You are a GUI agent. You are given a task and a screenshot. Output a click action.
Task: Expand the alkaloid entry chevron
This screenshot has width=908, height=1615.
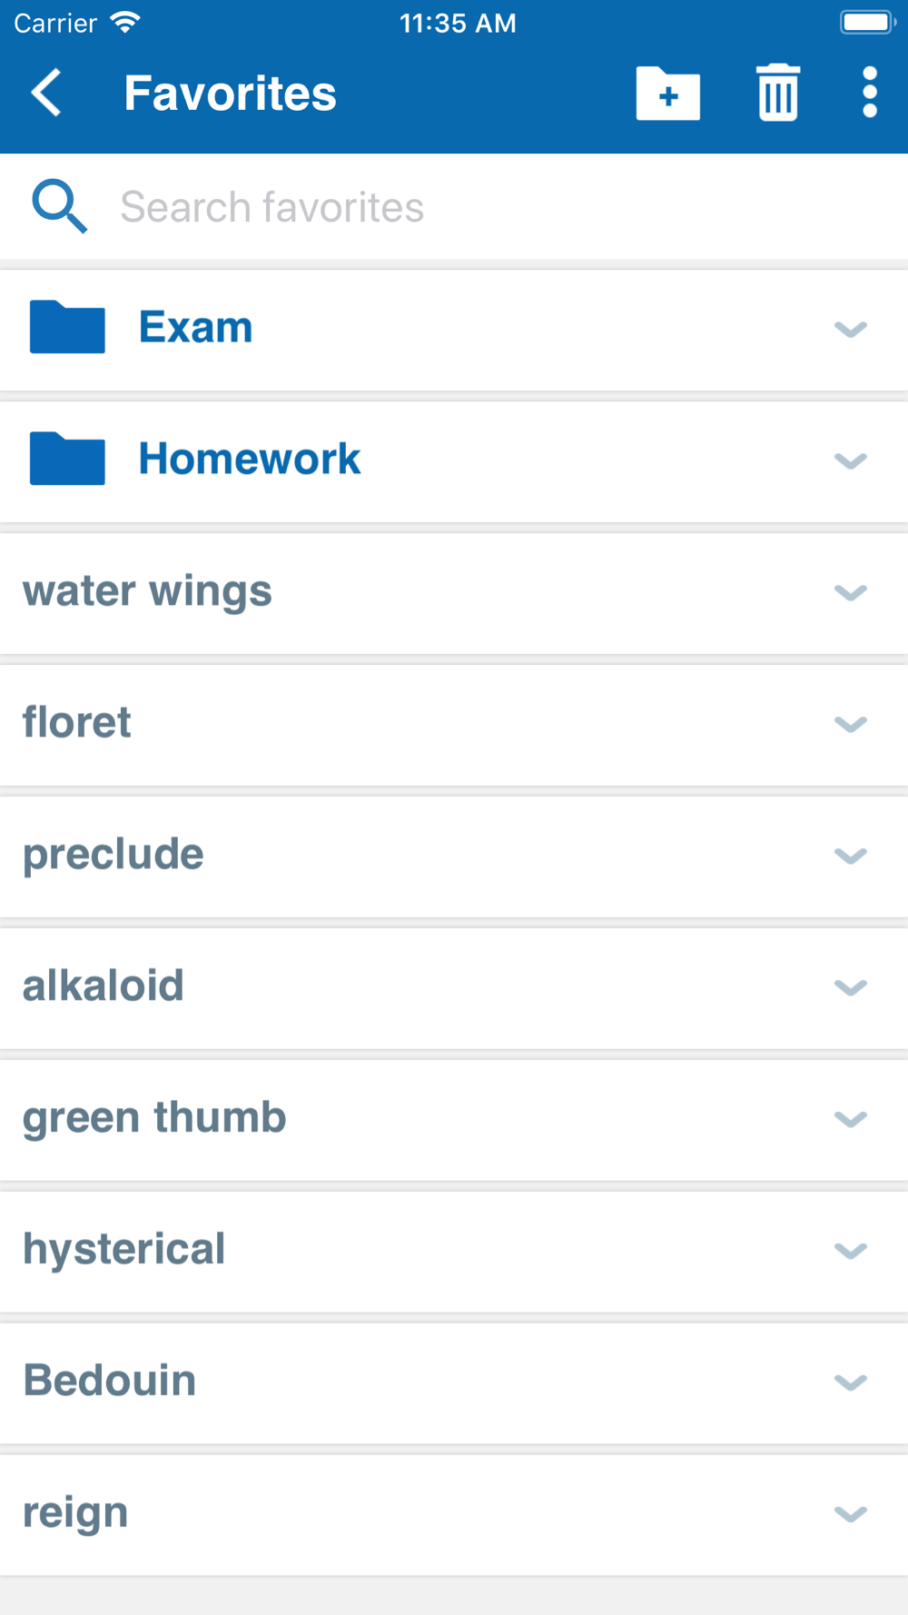coord(851,987)
